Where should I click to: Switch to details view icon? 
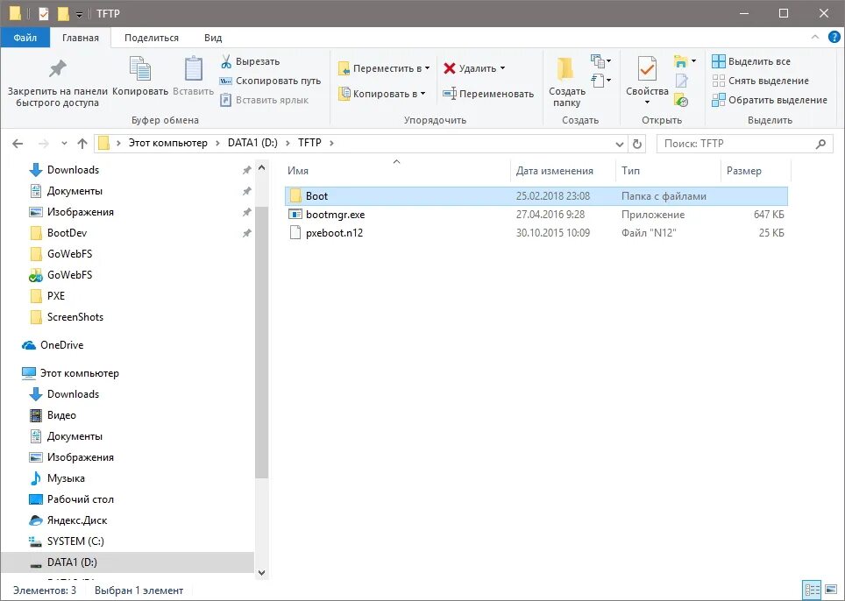point(812,590)
